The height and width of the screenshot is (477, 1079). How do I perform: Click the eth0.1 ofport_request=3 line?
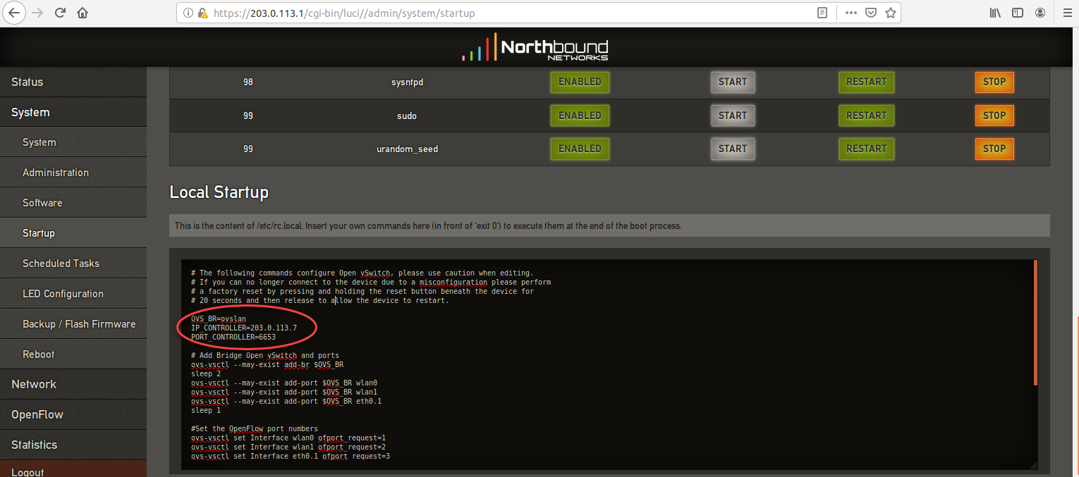click(x=291, y=456)
